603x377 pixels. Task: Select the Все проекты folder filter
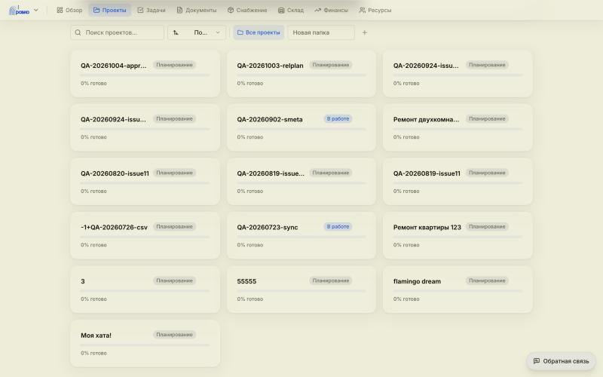click(259, 32)
